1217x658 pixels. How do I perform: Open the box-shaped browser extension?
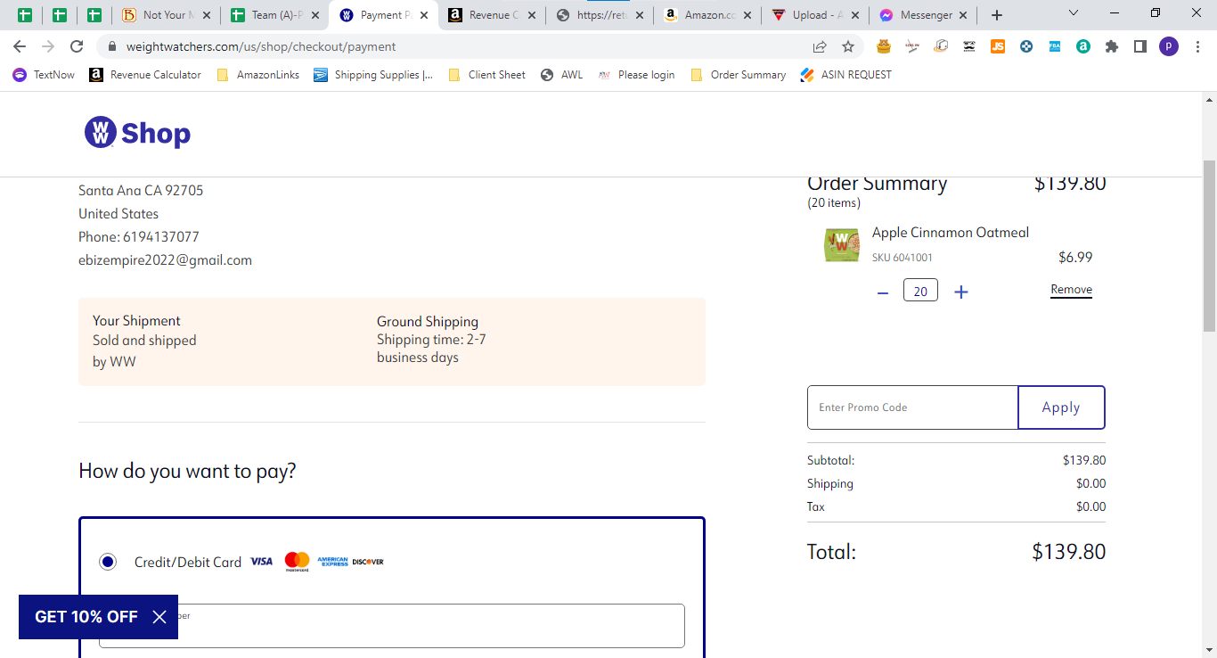pyautogui.click(x=941, y=46)
